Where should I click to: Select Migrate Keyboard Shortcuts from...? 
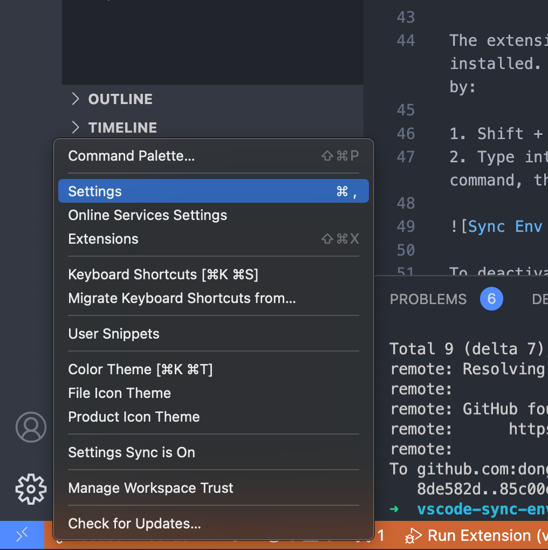click(x=213, y=298)
